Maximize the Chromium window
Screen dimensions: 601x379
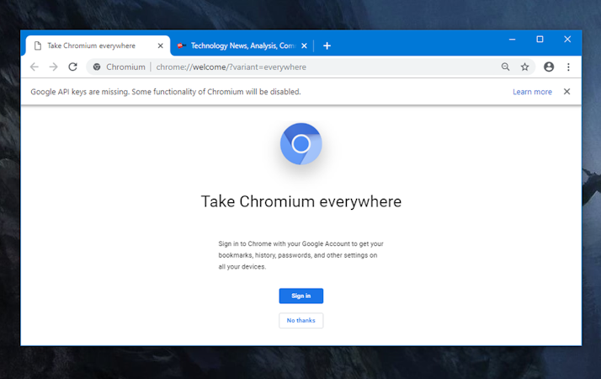540,39
